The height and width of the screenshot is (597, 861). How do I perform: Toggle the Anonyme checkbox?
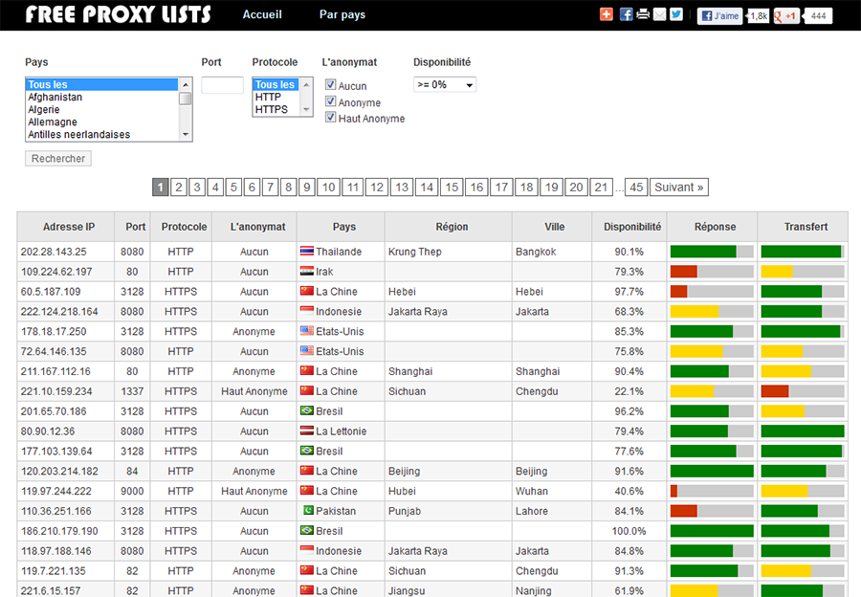tap(331, 101)
